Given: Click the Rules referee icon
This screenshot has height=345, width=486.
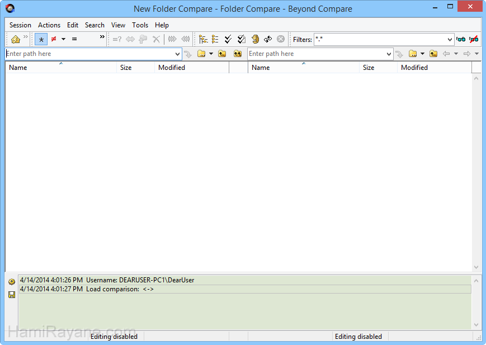Looking at the screenshot, I should coord(255,39).
